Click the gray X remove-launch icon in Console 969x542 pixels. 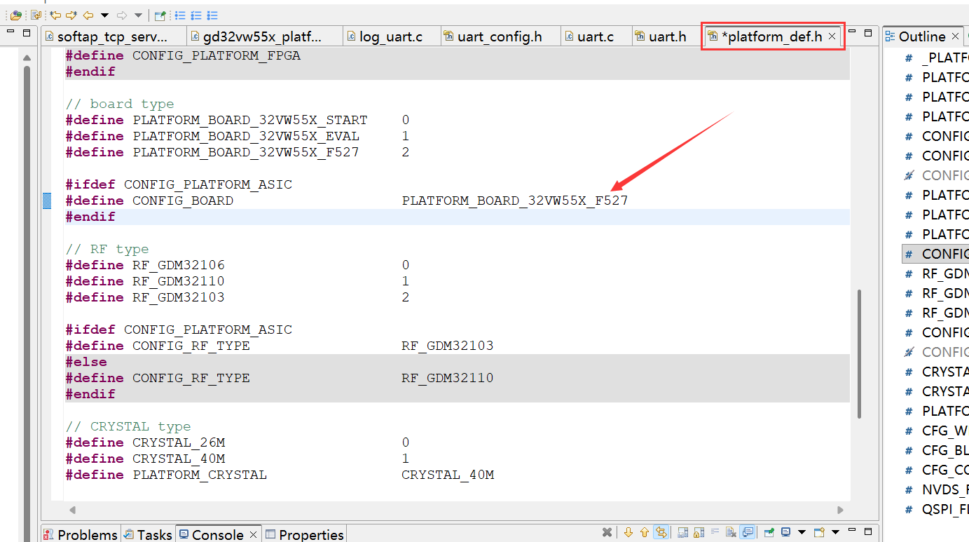click(607, 533)
